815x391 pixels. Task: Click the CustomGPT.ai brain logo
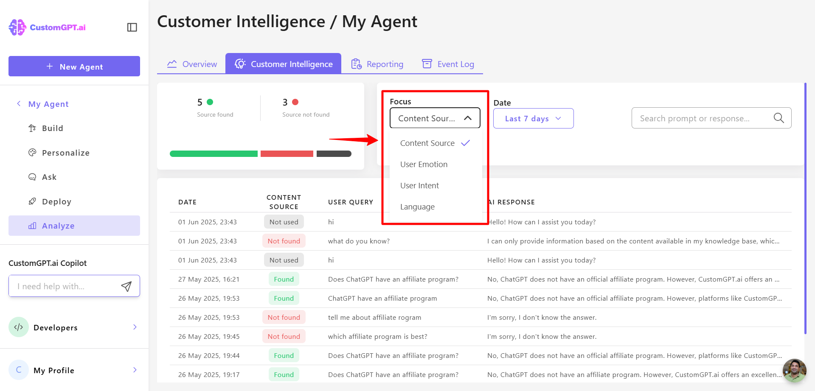point(17,27)
